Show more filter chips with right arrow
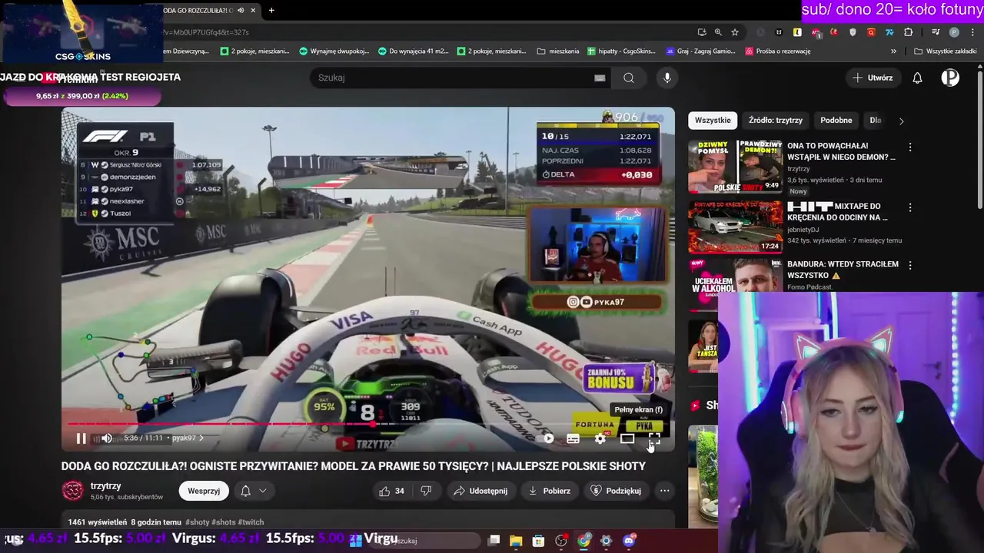 pos(901,121)
